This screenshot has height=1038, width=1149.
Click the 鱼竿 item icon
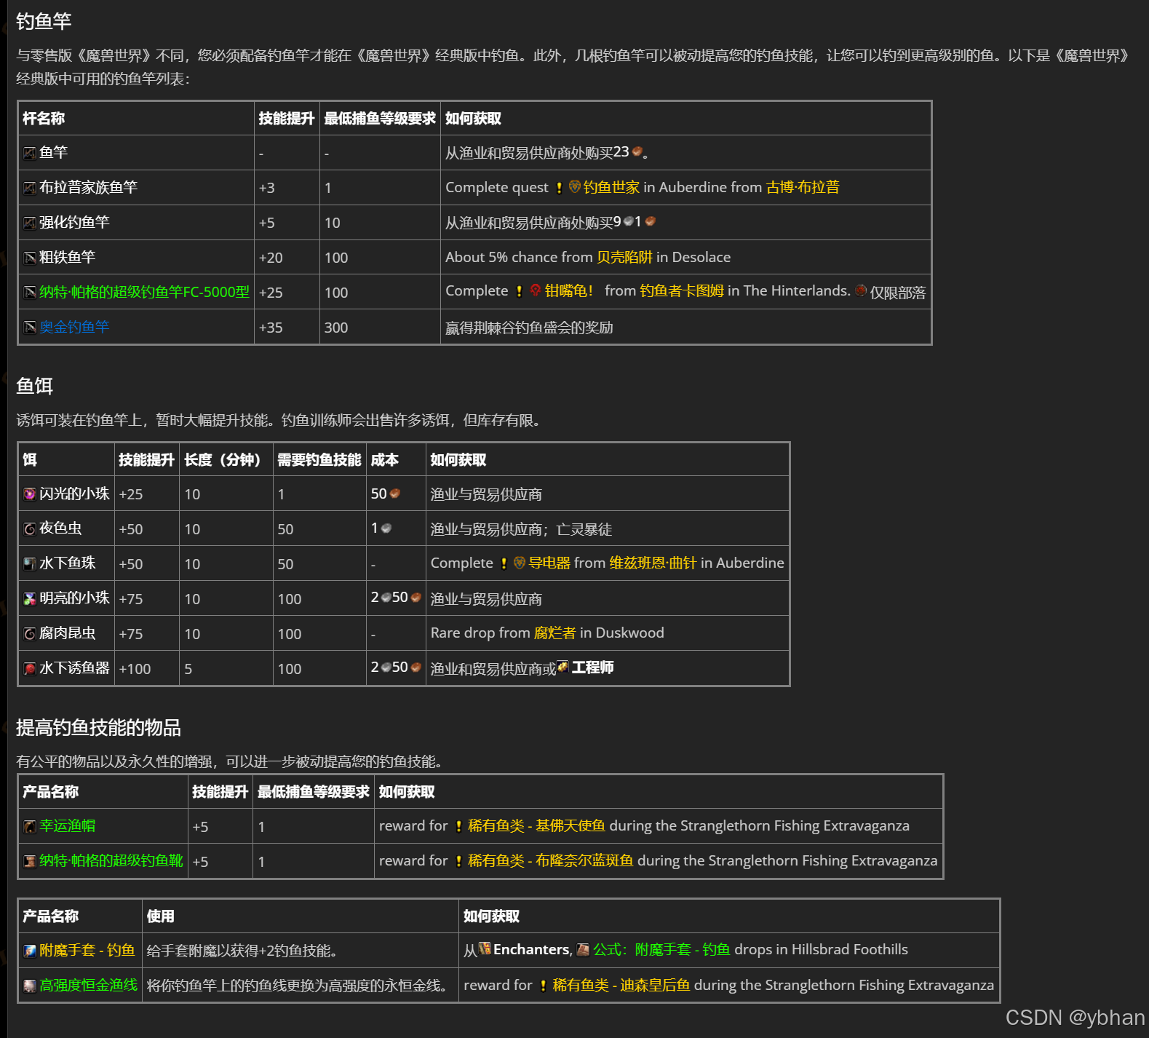click(x=29, y=153)
